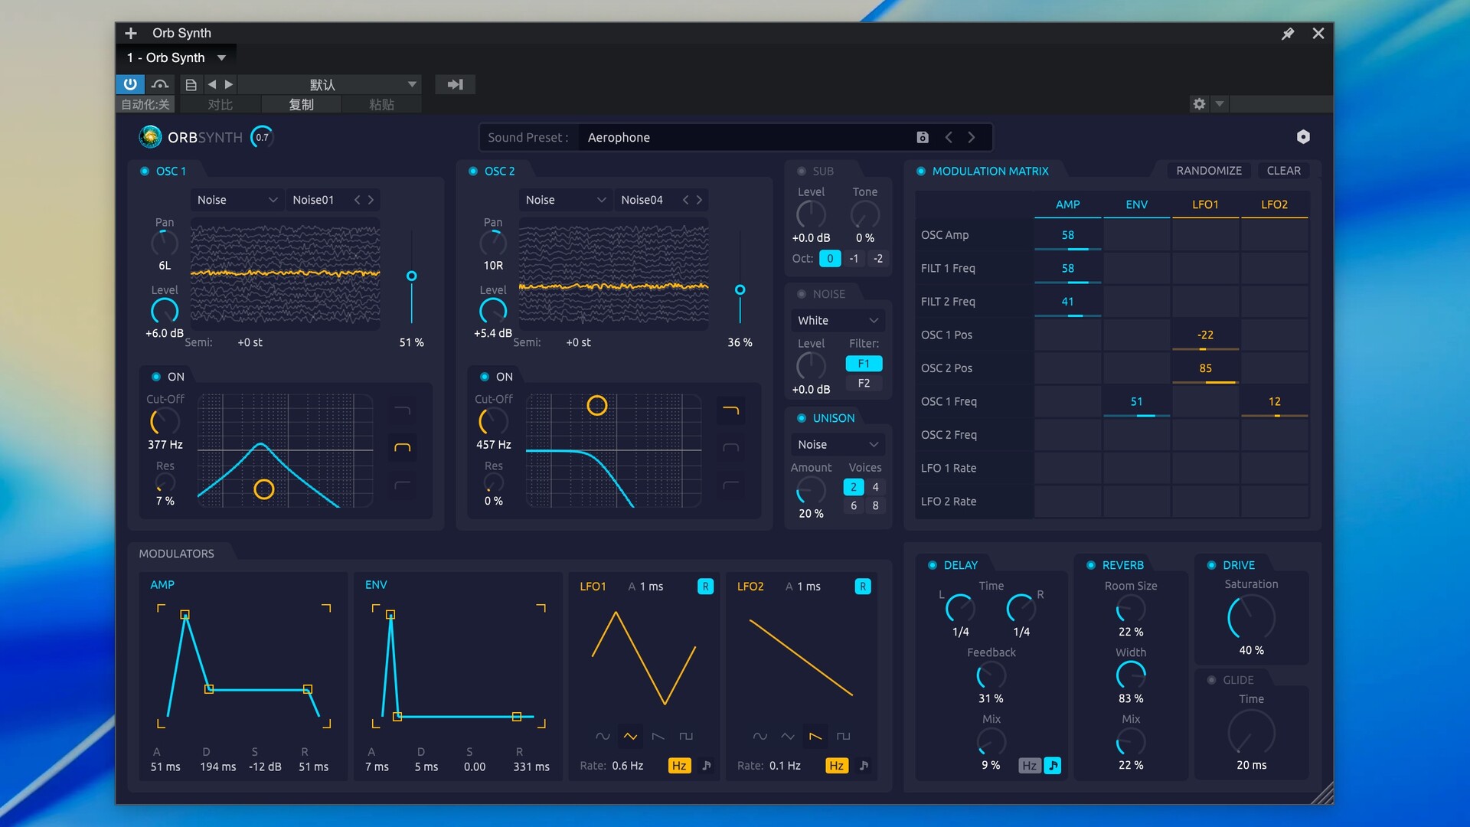This screenshot has width=1470, height=827.
Task: Open the Unison Noise mode dropdown
Action: [x=838, y=444]
